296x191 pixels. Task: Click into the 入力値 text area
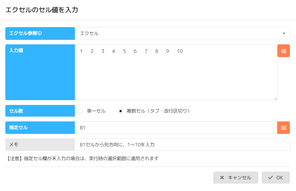pyautogui.click(x=176, y=74)
